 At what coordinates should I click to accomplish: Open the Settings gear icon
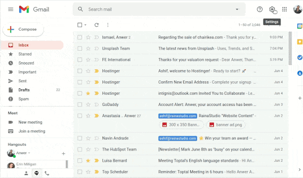(272, 9)
